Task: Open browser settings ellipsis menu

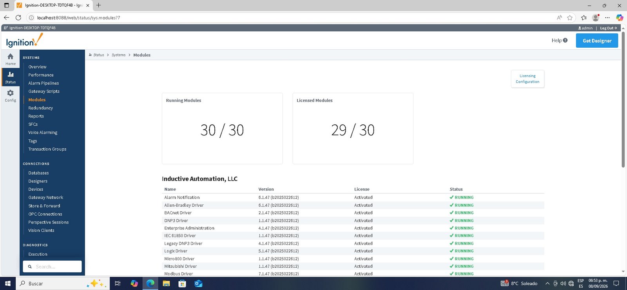Action: pos(607,18)
